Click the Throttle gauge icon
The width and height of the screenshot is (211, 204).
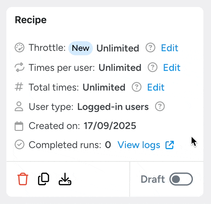click(x=20, y=48)
